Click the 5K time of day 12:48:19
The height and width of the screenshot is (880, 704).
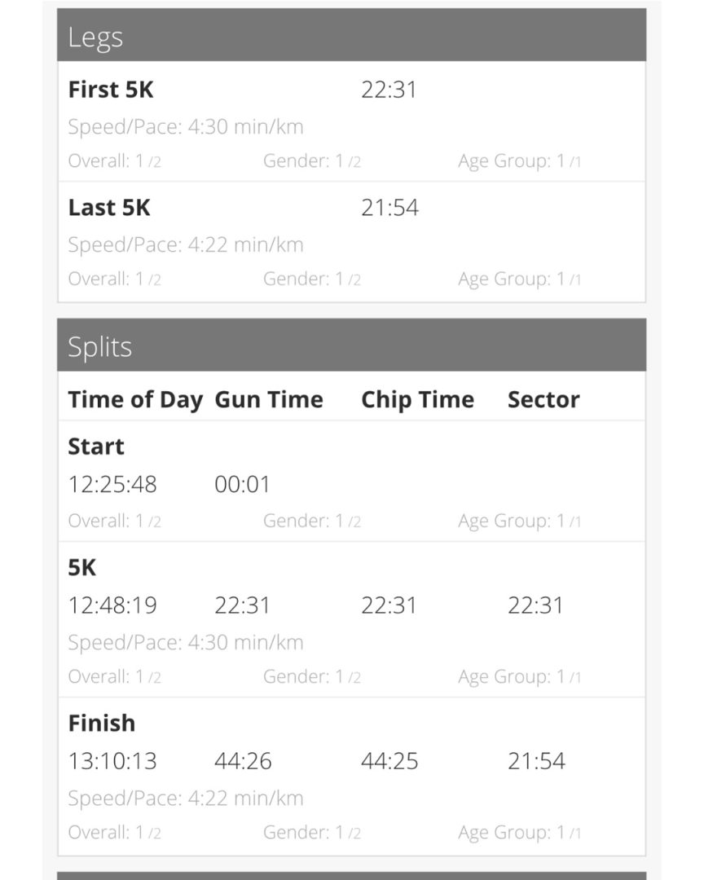pyautogui.click(x=112, y=605)
